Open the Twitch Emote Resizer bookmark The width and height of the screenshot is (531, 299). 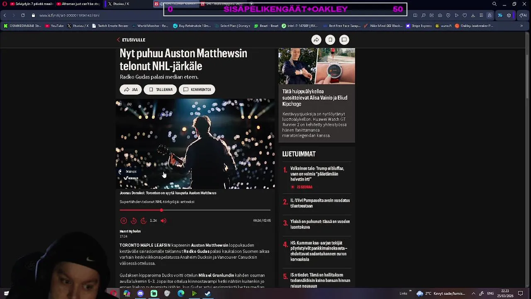click(x=110, y=26)
